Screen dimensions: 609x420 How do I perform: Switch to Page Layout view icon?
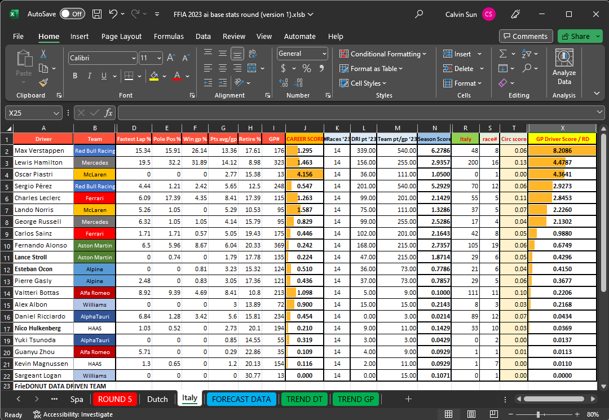471,414
